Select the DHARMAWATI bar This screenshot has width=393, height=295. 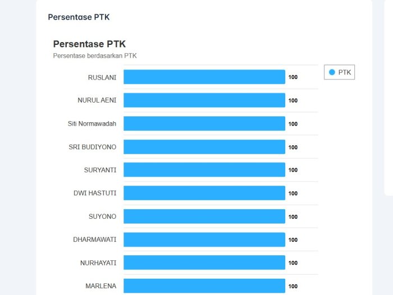(204, 239)
